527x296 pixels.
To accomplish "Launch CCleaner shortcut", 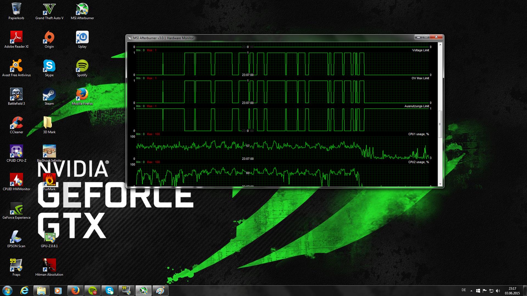I will (16, 125).
